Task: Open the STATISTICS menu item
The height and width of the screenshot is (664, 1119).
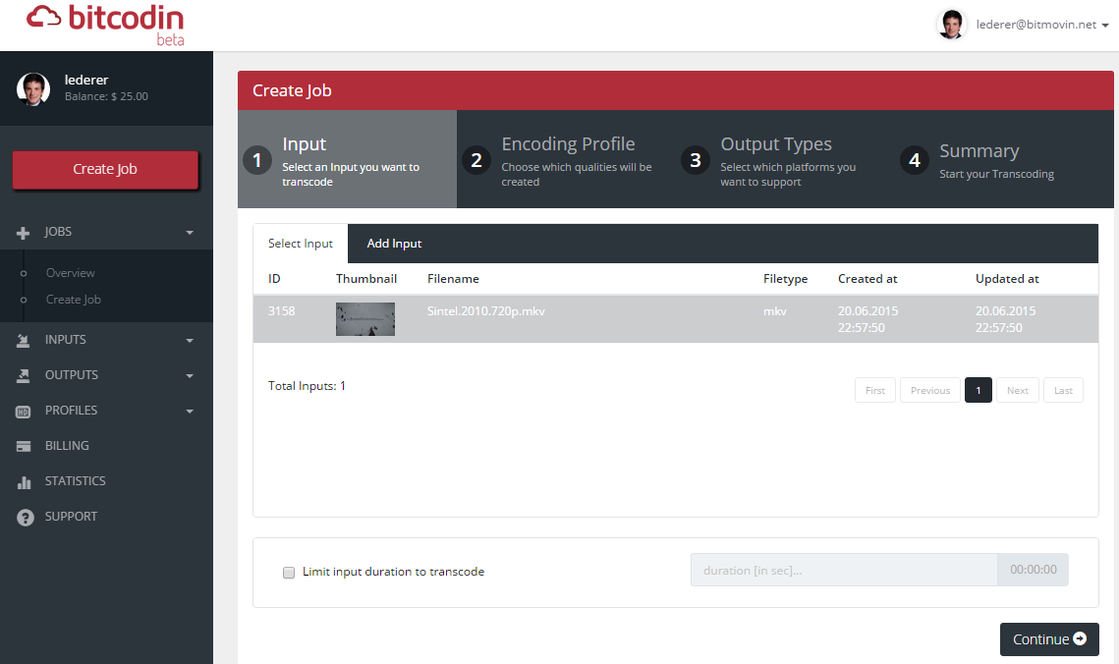Action: (75, 481)
